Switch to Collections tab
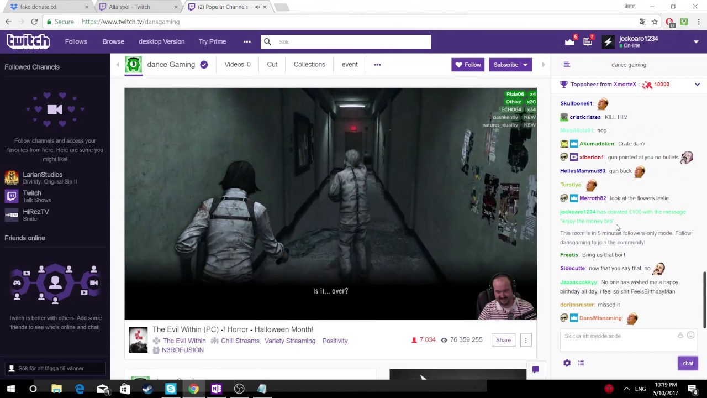The width and height of the screenshot is (707, 398). click(309, 65)
